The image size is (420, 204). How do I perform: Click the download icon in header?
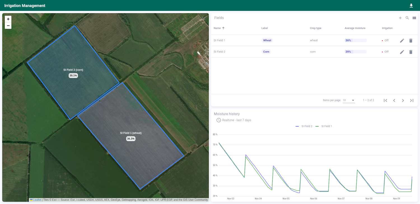pyautogui.click(x=411, y=6)
